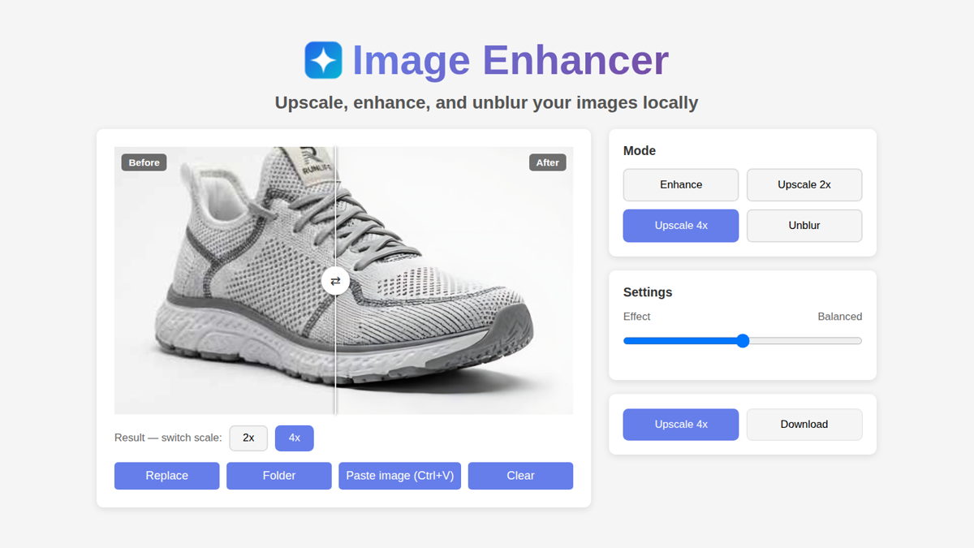Switch result scale to 4x

coord(295,438)
